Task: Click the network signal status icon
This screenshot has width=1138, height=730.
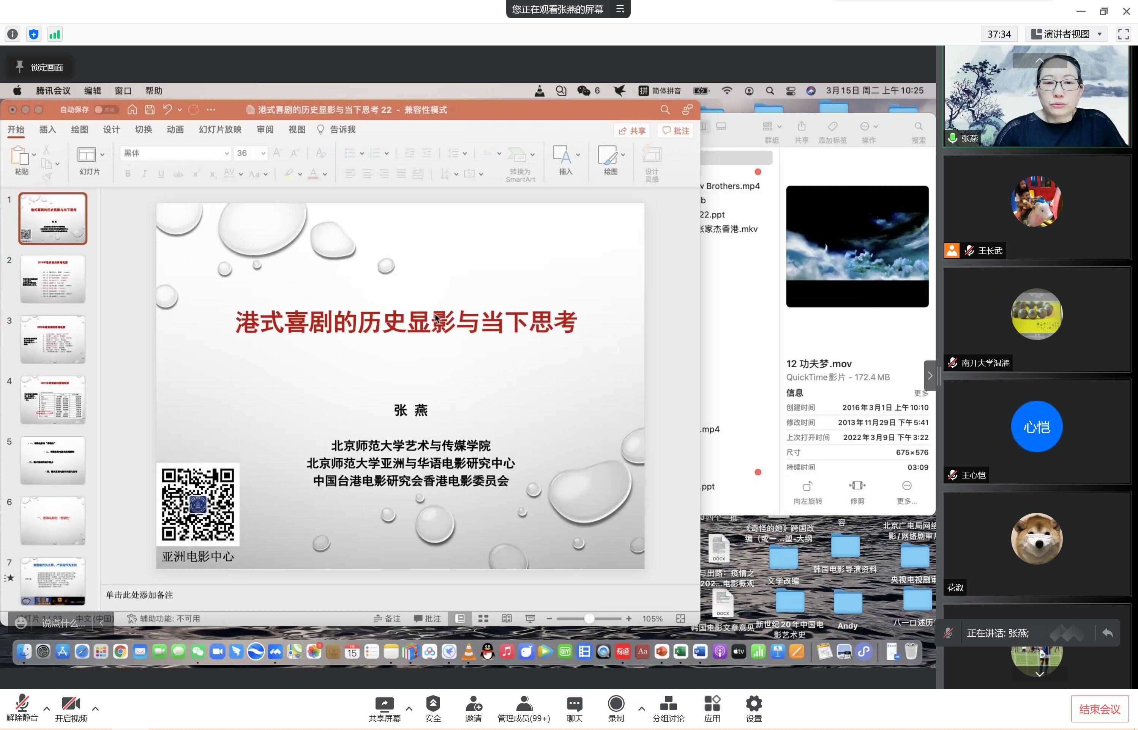Action: click(x=55, y=34)
